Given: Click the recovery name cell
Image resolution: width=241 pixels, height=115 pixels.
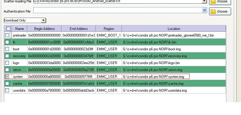Looking at the screenshot, I should [x=20, y=56].
